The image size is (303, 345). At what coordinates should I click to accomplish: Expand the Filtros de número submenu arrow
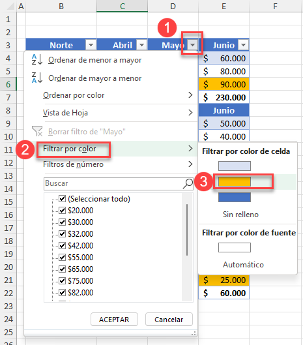(190, 164)
